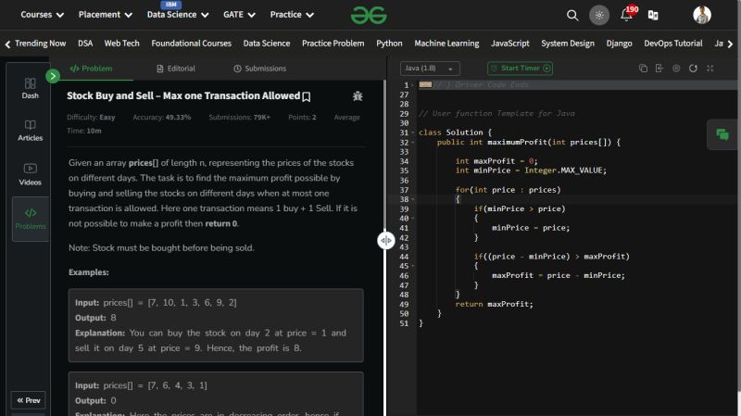Open Videos in the sidebar
The image size is (741, 416).
tap(31, 174)
